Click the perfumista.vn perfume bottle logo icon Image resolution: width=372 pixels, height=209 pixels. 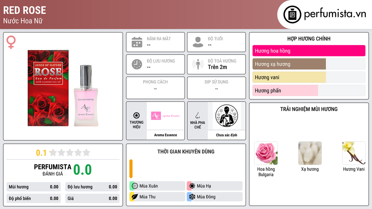(292, 15)
